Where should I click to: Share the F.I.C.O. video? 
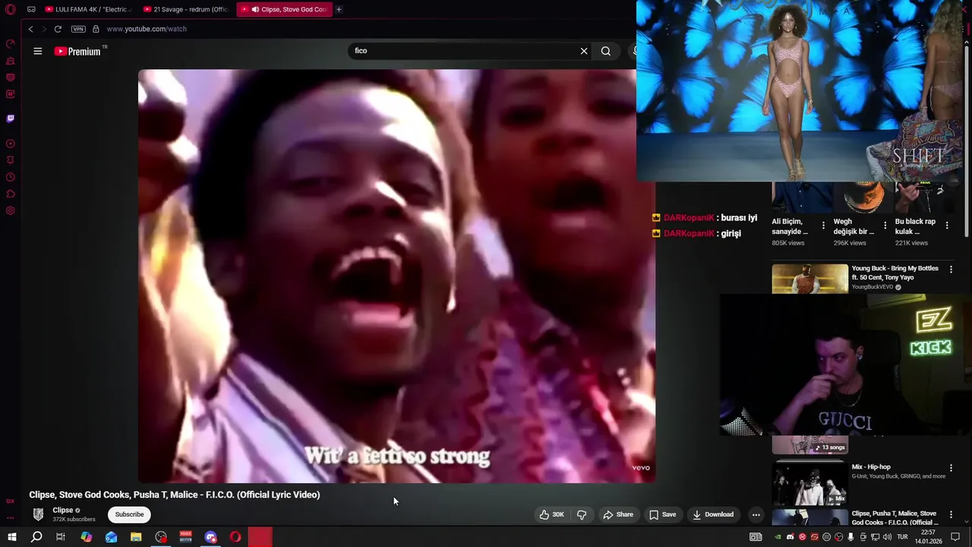click(x=618, y=514)
